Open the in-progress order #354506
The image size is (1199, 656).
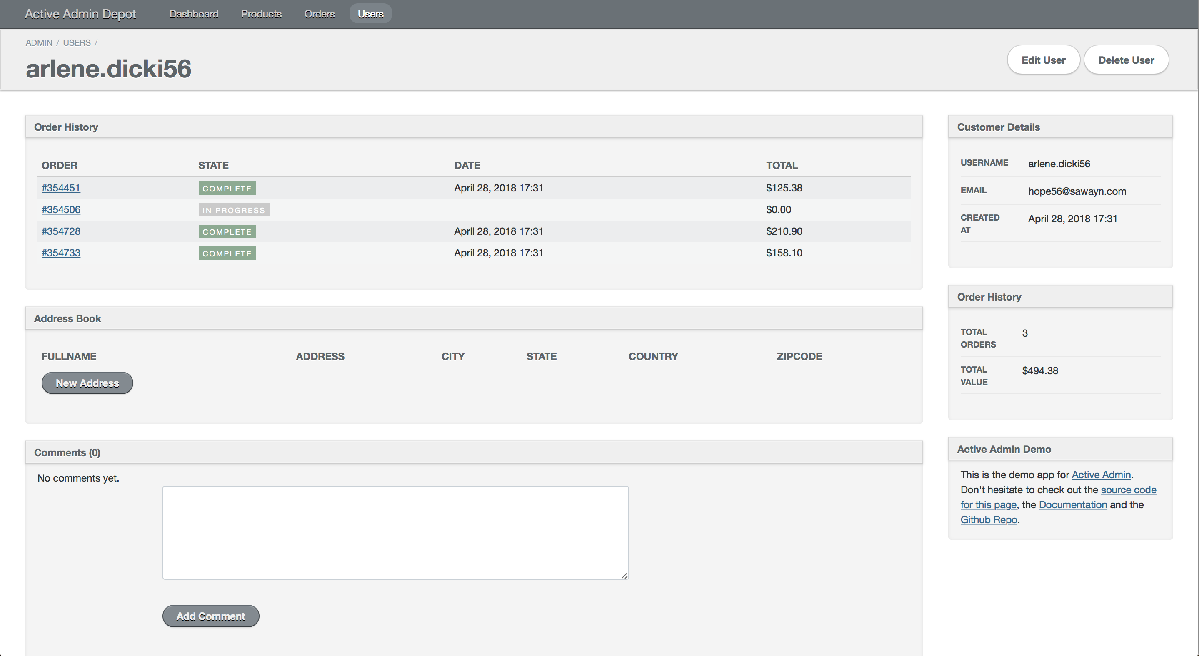point(60,210)
